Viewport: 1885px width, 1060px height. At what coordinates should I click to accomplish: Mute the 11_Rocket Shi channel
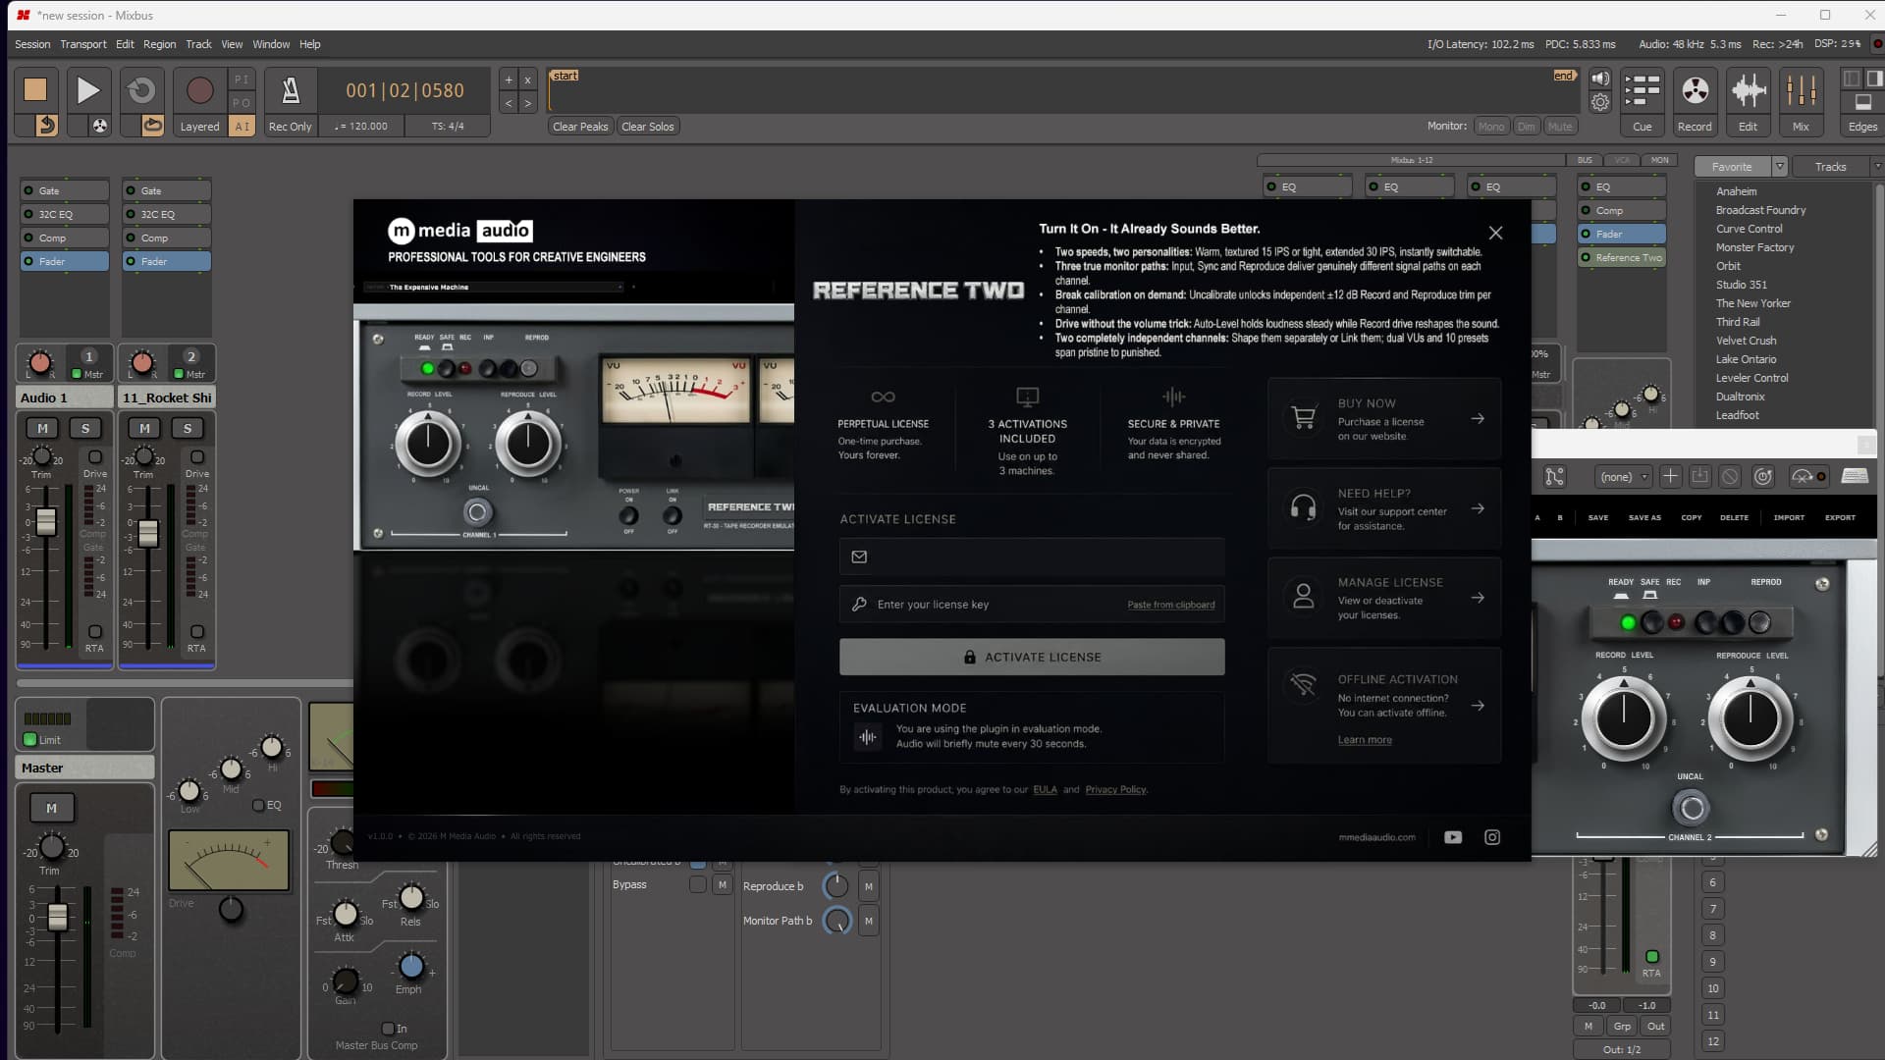144,428
